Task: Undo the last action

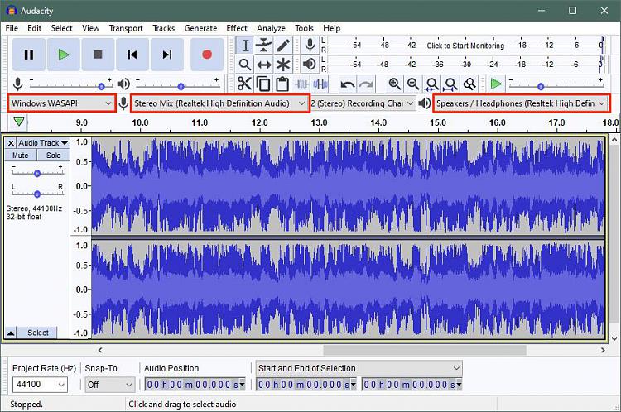Action: (347, 84)
